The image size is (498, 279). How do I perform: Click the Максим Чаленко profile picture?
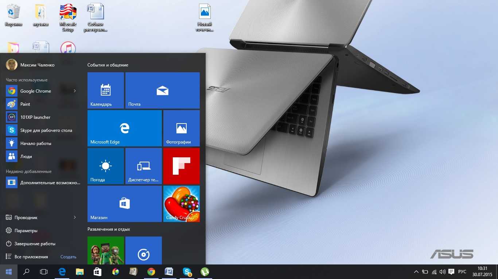pyautogui.click(x=10, y=64)
